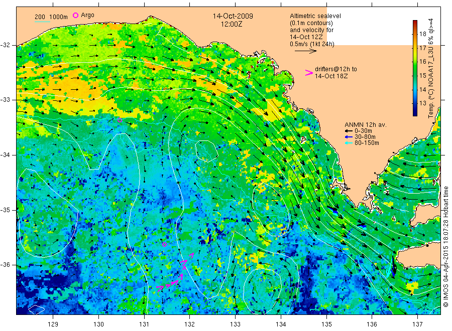Click the black 0-30m legend arrow
The height and width of the screenshot is (331, 452).
pos(349,131)
